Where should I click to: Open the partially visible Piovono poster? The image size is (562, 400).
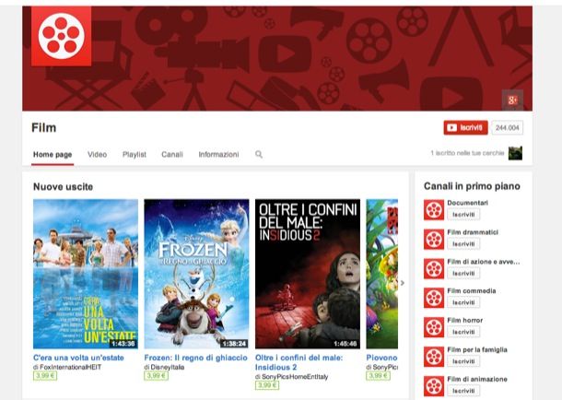point(382,274)
